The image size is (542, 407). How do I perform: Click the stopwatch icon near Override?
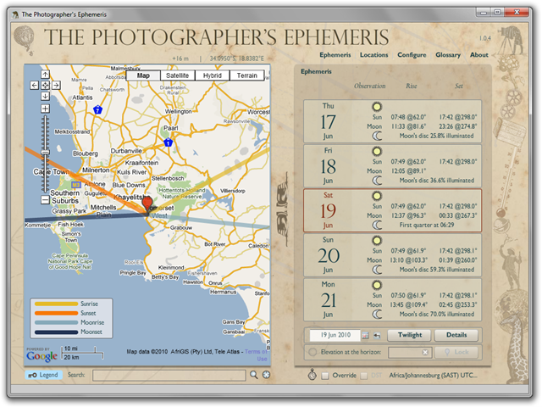[312, 374]
